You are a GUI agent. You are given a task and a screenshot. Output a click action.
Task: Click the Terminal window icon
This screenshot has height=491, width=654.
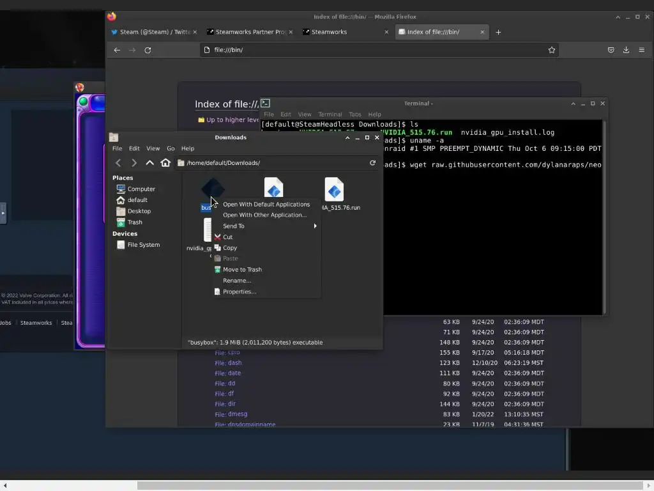(265, 103)
